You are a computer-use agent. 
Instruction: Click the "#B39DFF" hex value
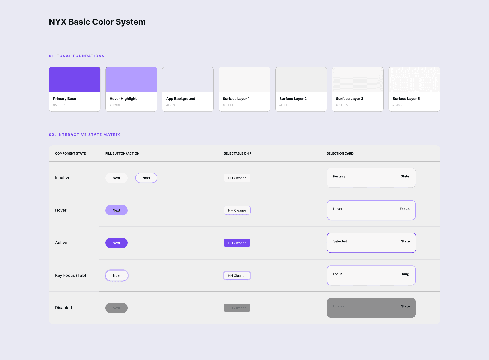pos(116,105)
